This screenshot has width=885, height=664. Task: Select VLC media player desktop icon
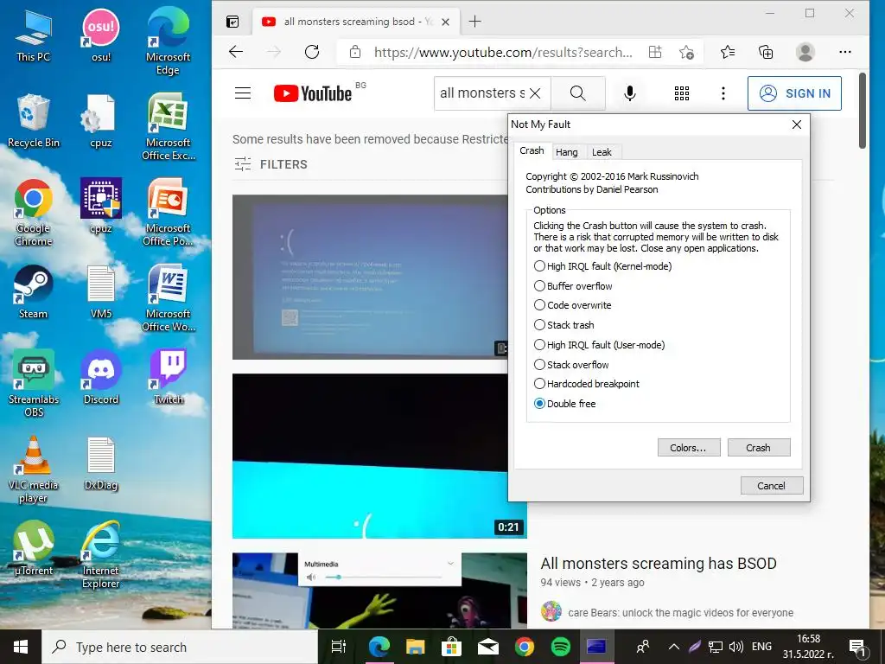click(34, 469)
